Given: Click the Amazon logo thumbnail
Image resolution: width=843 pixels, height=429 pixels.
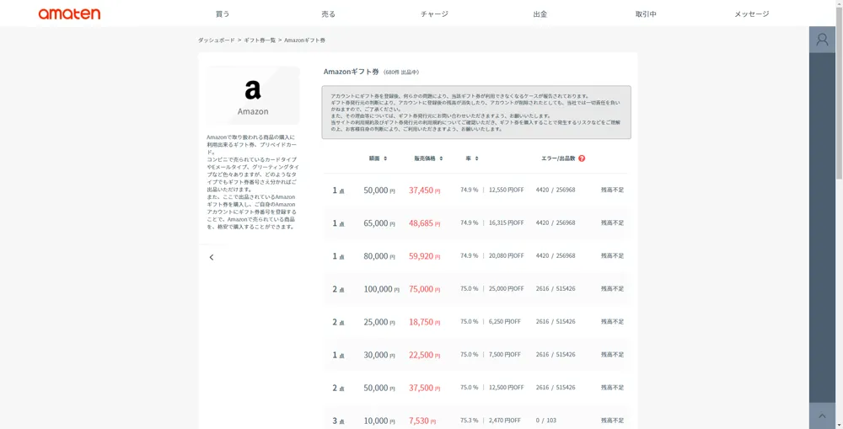Looking at the screenshot, I should (253, 96).
